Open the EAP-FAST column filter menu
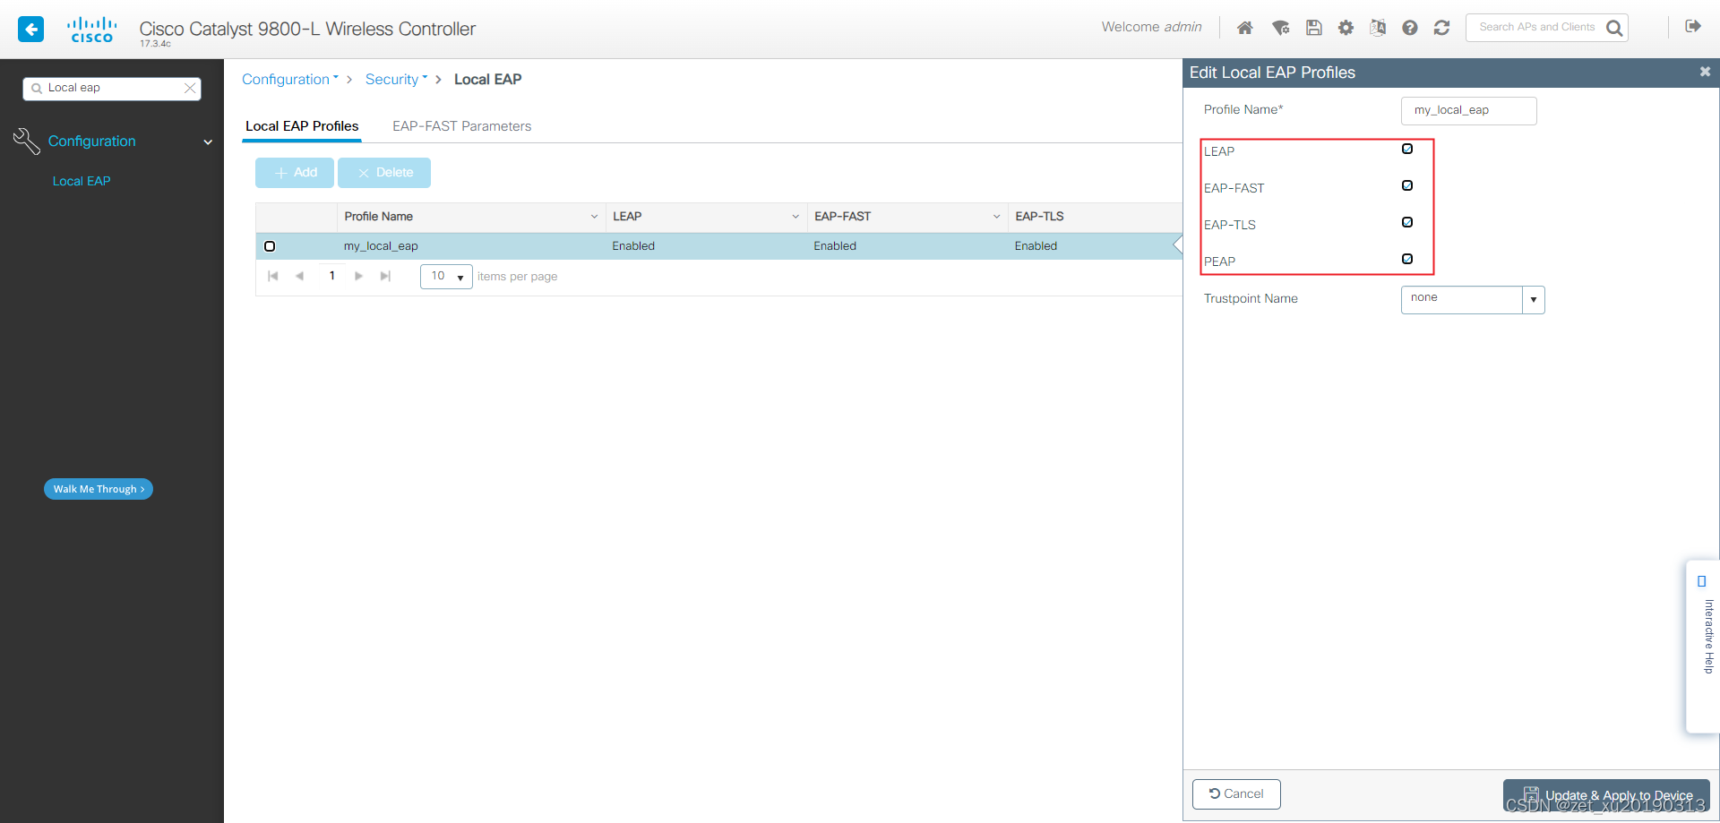 pyautogui.click(x=996, y=217)
